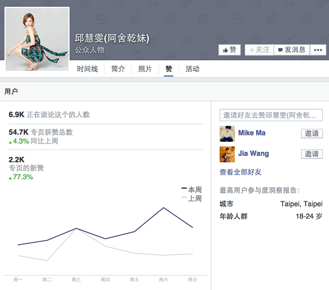Open the three-dots more options menu
The height and width of the screenshot is (290, 329).
click(x=318, y=50)
